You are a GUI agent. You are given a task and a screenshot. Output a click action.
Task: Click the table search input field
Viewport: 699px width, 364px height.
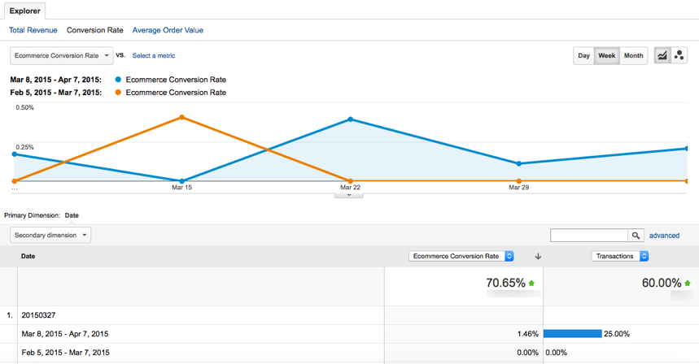(x=589, y=236)
